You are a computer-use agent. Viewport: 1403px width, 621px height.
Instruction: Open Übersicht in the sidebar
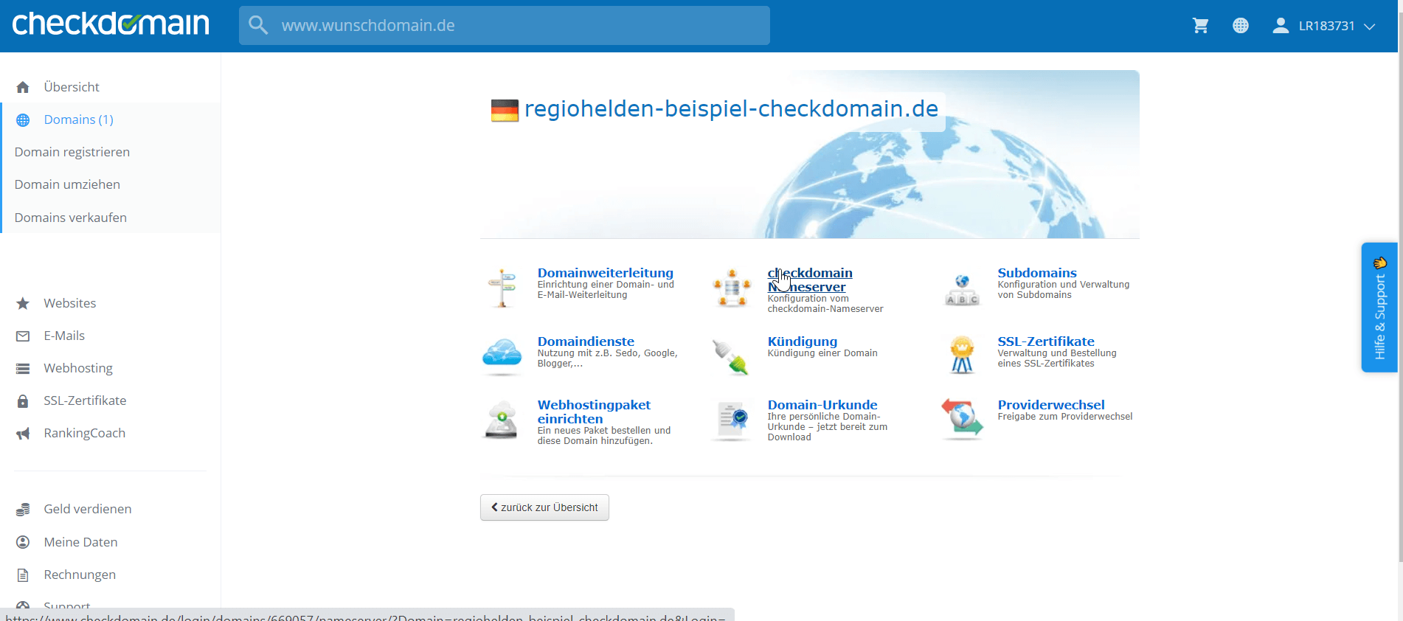click(x=72, y=87)
